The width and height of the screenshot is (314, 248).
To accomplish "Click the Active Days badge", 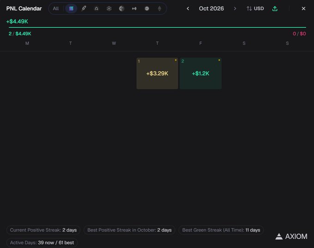I will pos(42,242).
